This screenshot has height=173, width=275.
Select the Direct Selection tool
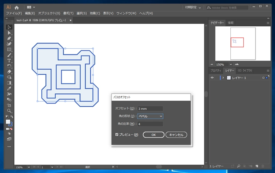[x=9, y=33]
